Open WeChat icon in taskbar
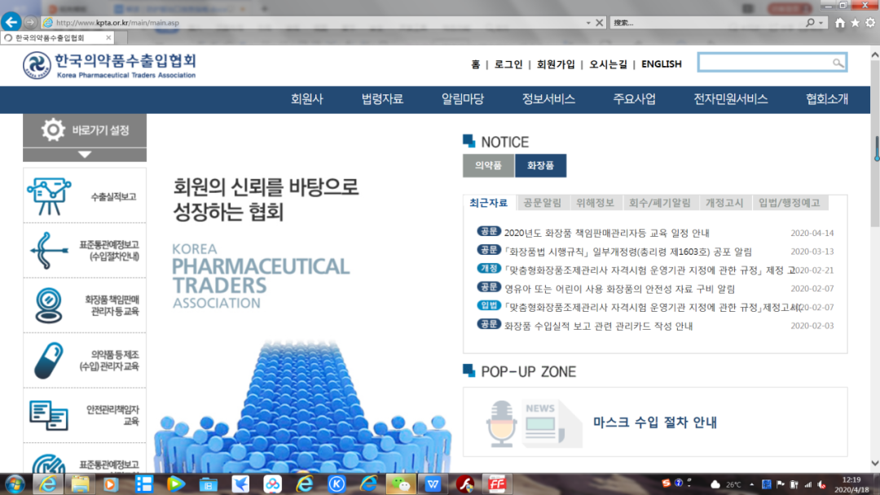880x495 pixels. tap(400, 484)
